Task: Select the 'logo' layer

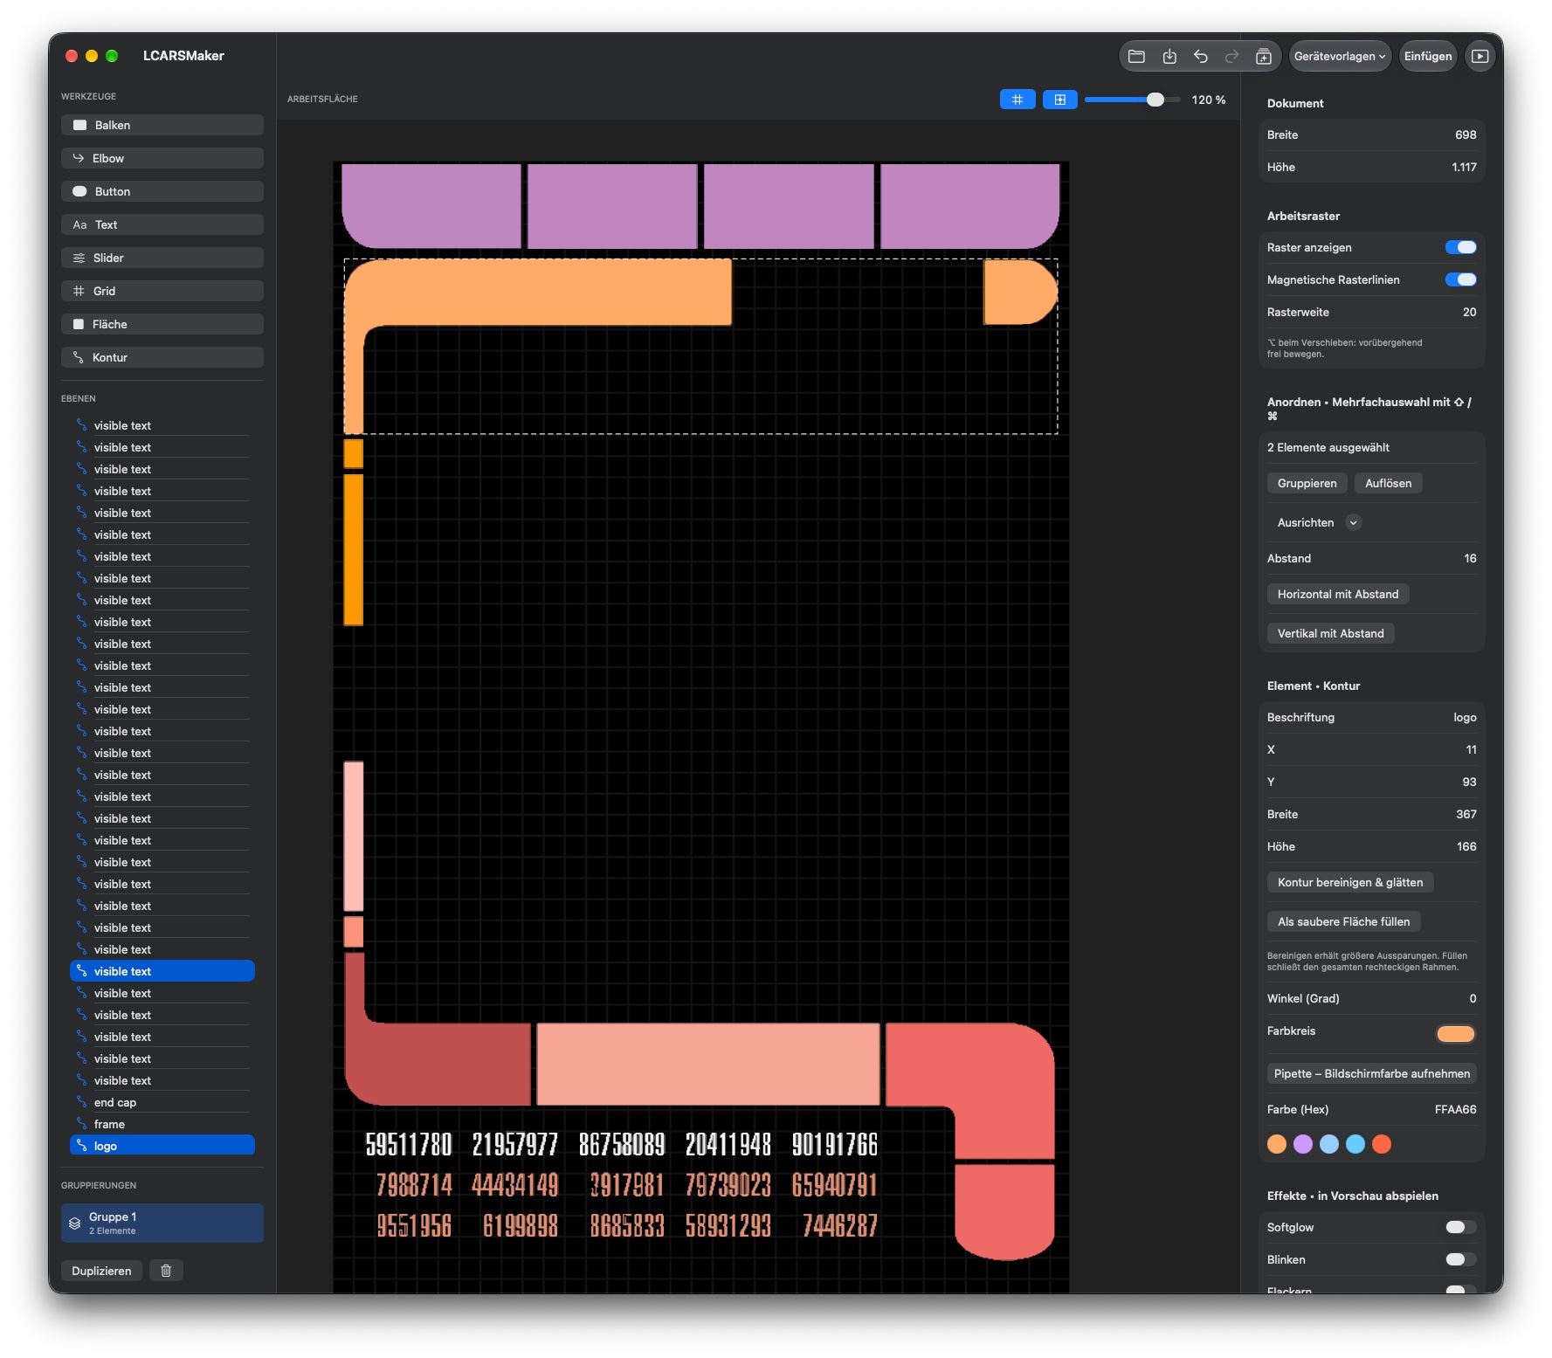Action: point(162,1146)
